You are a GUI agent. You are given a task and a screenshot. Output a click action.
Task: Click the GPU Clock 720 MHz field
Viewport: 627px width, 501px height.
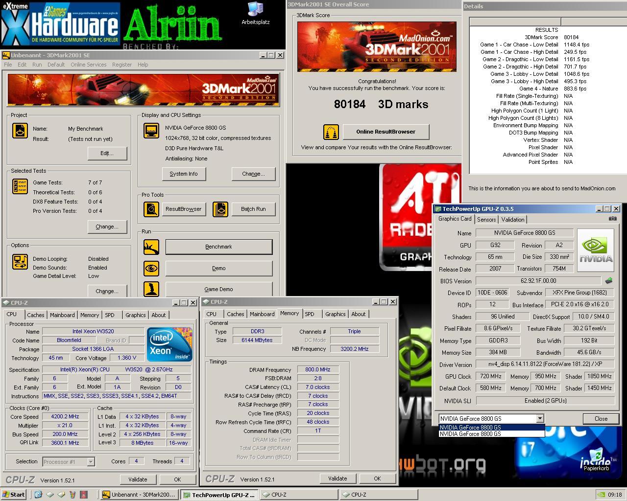tap(490, 377)
